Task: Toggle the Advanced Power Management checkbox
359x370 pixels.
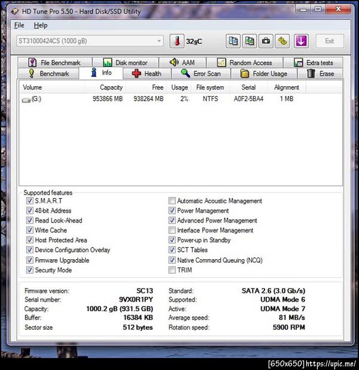Action: pos(172,220)
